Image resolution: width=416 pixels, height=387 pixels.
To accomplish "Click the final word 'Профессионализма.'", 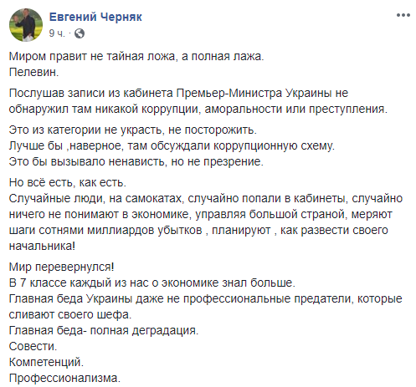I will tap(64, 379).
